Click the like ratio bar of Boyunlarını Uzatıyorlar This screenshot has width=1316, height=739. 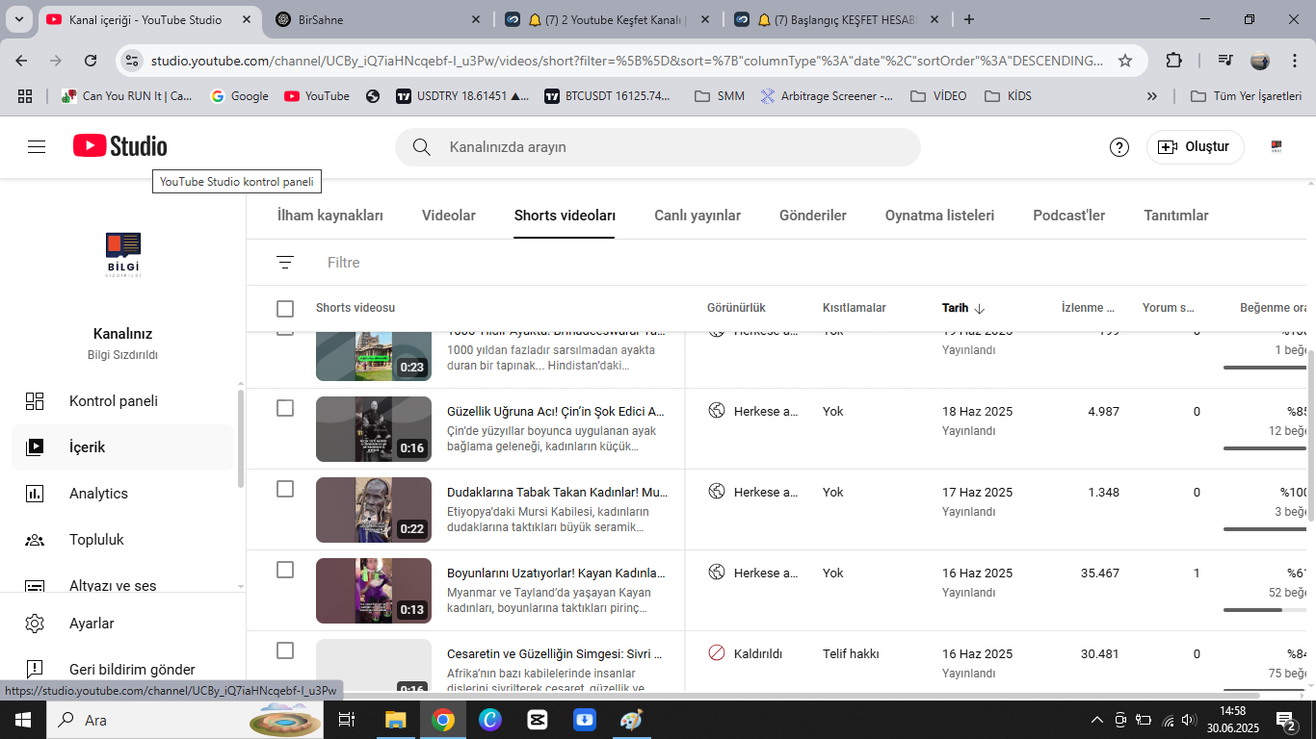(1265, 610)
